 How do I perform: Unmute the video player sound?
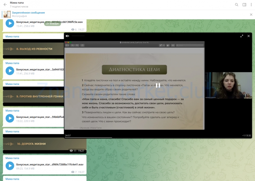[67, 36]
